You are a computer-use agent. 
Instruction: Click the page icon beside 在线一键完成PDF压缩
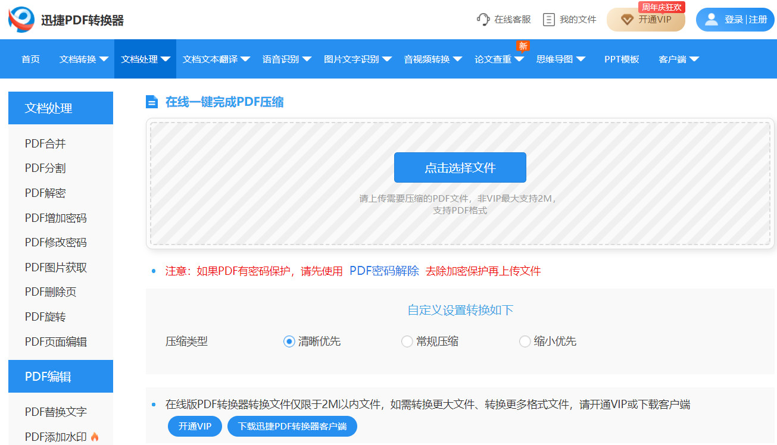point(152,102)
